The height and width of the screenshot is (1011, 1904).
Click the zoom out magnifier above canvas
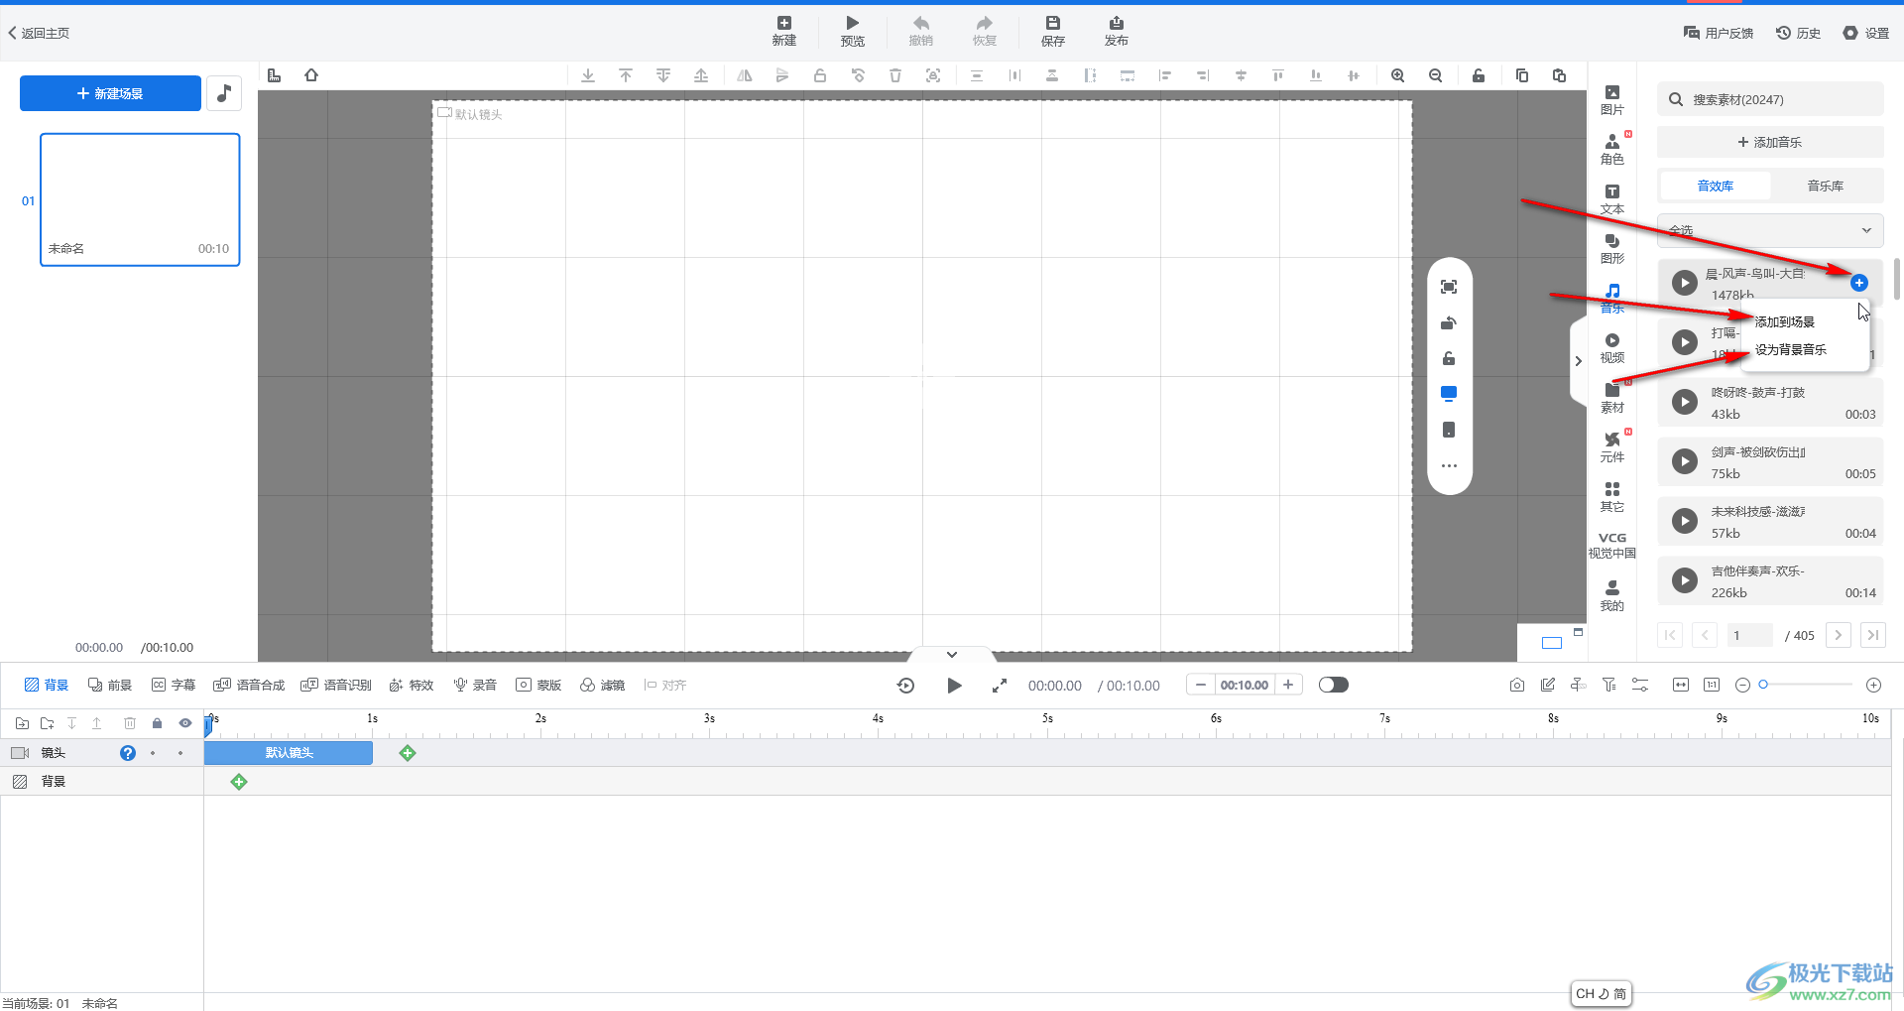[x=1435, y=75]
